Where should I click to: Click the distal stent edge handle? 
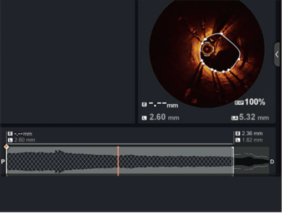click(x=233, y=161)
